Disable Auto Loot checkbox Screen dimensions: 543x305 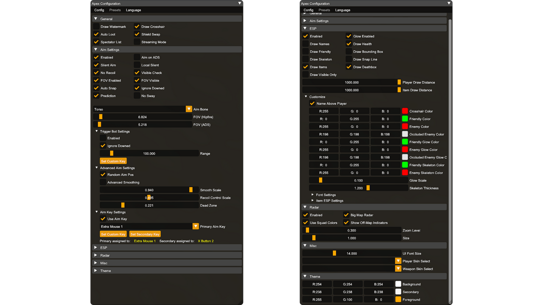pos(96,34)
